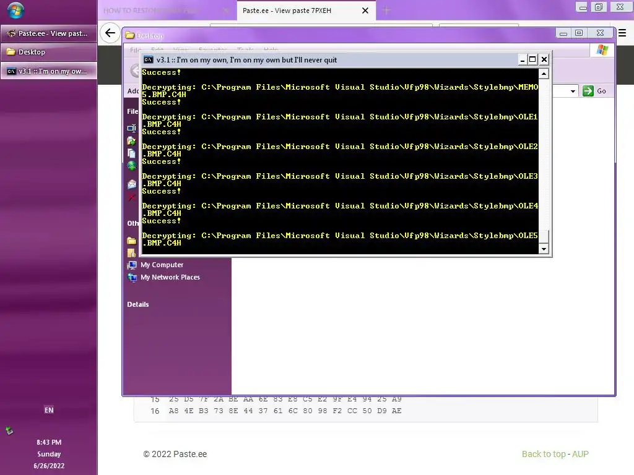Image resolution: width=634 pixels, height=475 pixels.
Task: Click the 2022 Paste.ee copyright text
Action: coord(175,454)
